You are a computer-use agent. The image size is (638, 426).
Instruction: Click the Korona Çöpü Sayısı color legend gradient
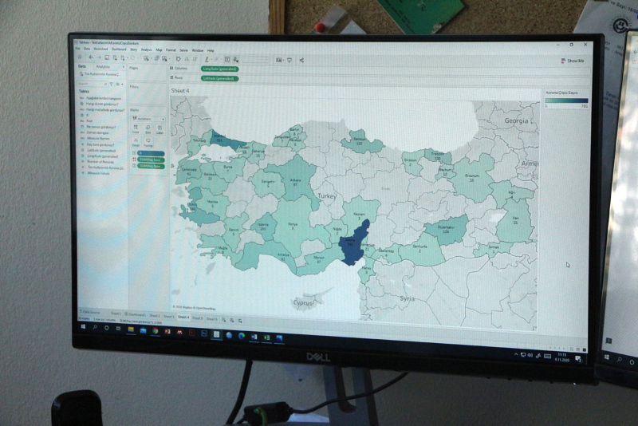pyautogui.click(x=566, y=101)
